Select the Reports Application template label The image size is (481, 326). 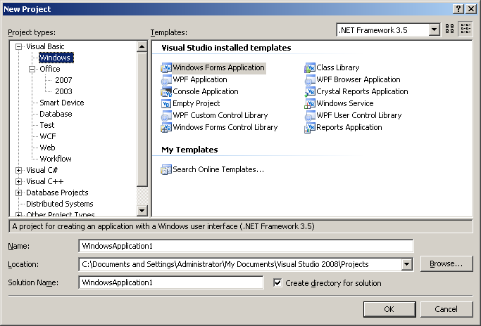349,127
